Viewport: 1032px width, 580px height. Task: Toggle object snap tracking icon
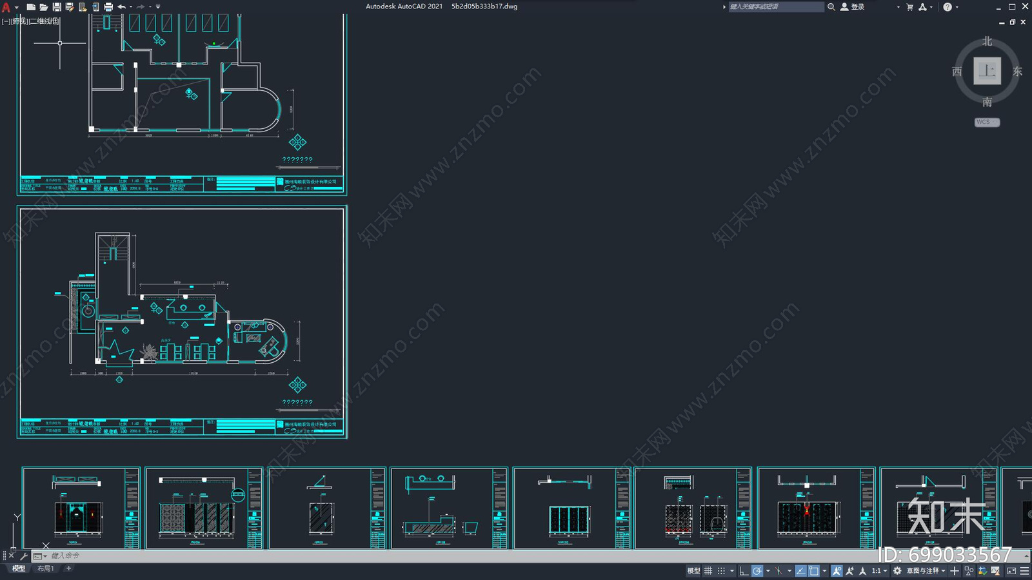pos(801,571)
